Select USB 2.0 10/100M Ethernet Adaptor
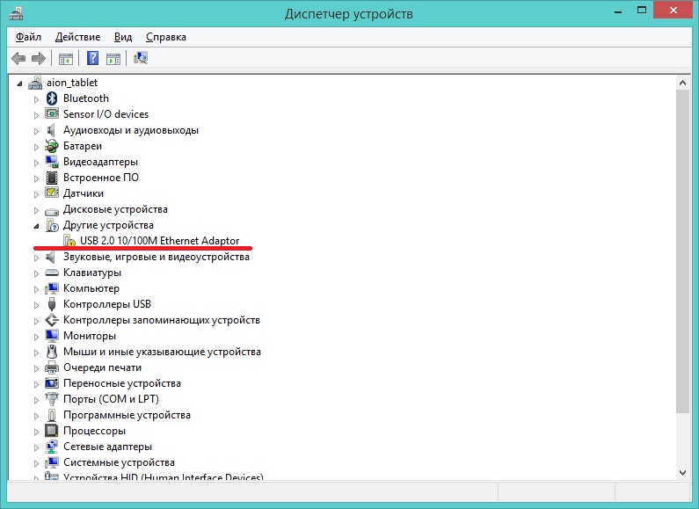The image size is (699, 509). click(160, 241)
